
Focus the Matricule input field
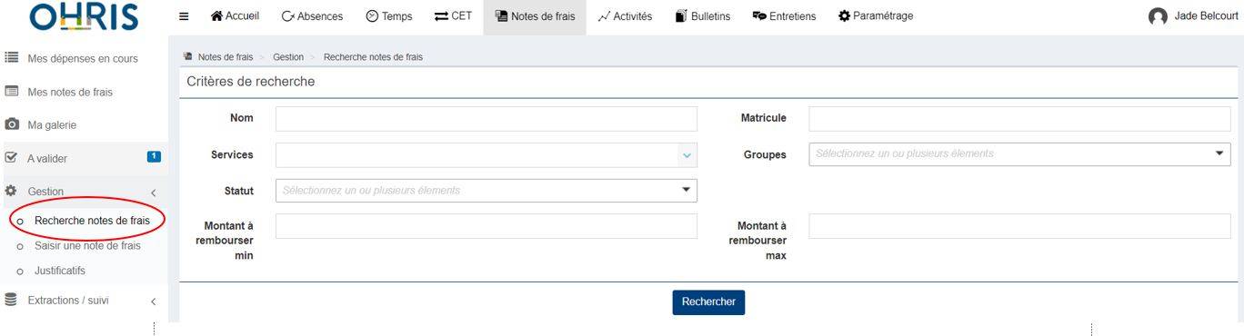click(x=1019, y=119)
